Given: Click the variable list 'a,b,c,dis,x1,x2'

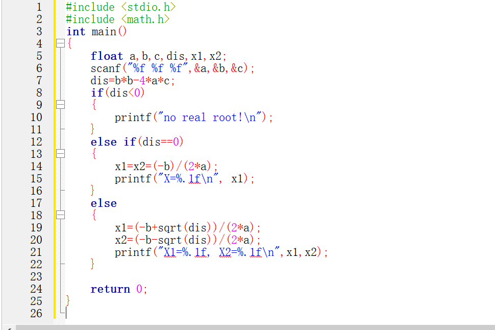Looking at the screenshot, I should coord(176,56).
